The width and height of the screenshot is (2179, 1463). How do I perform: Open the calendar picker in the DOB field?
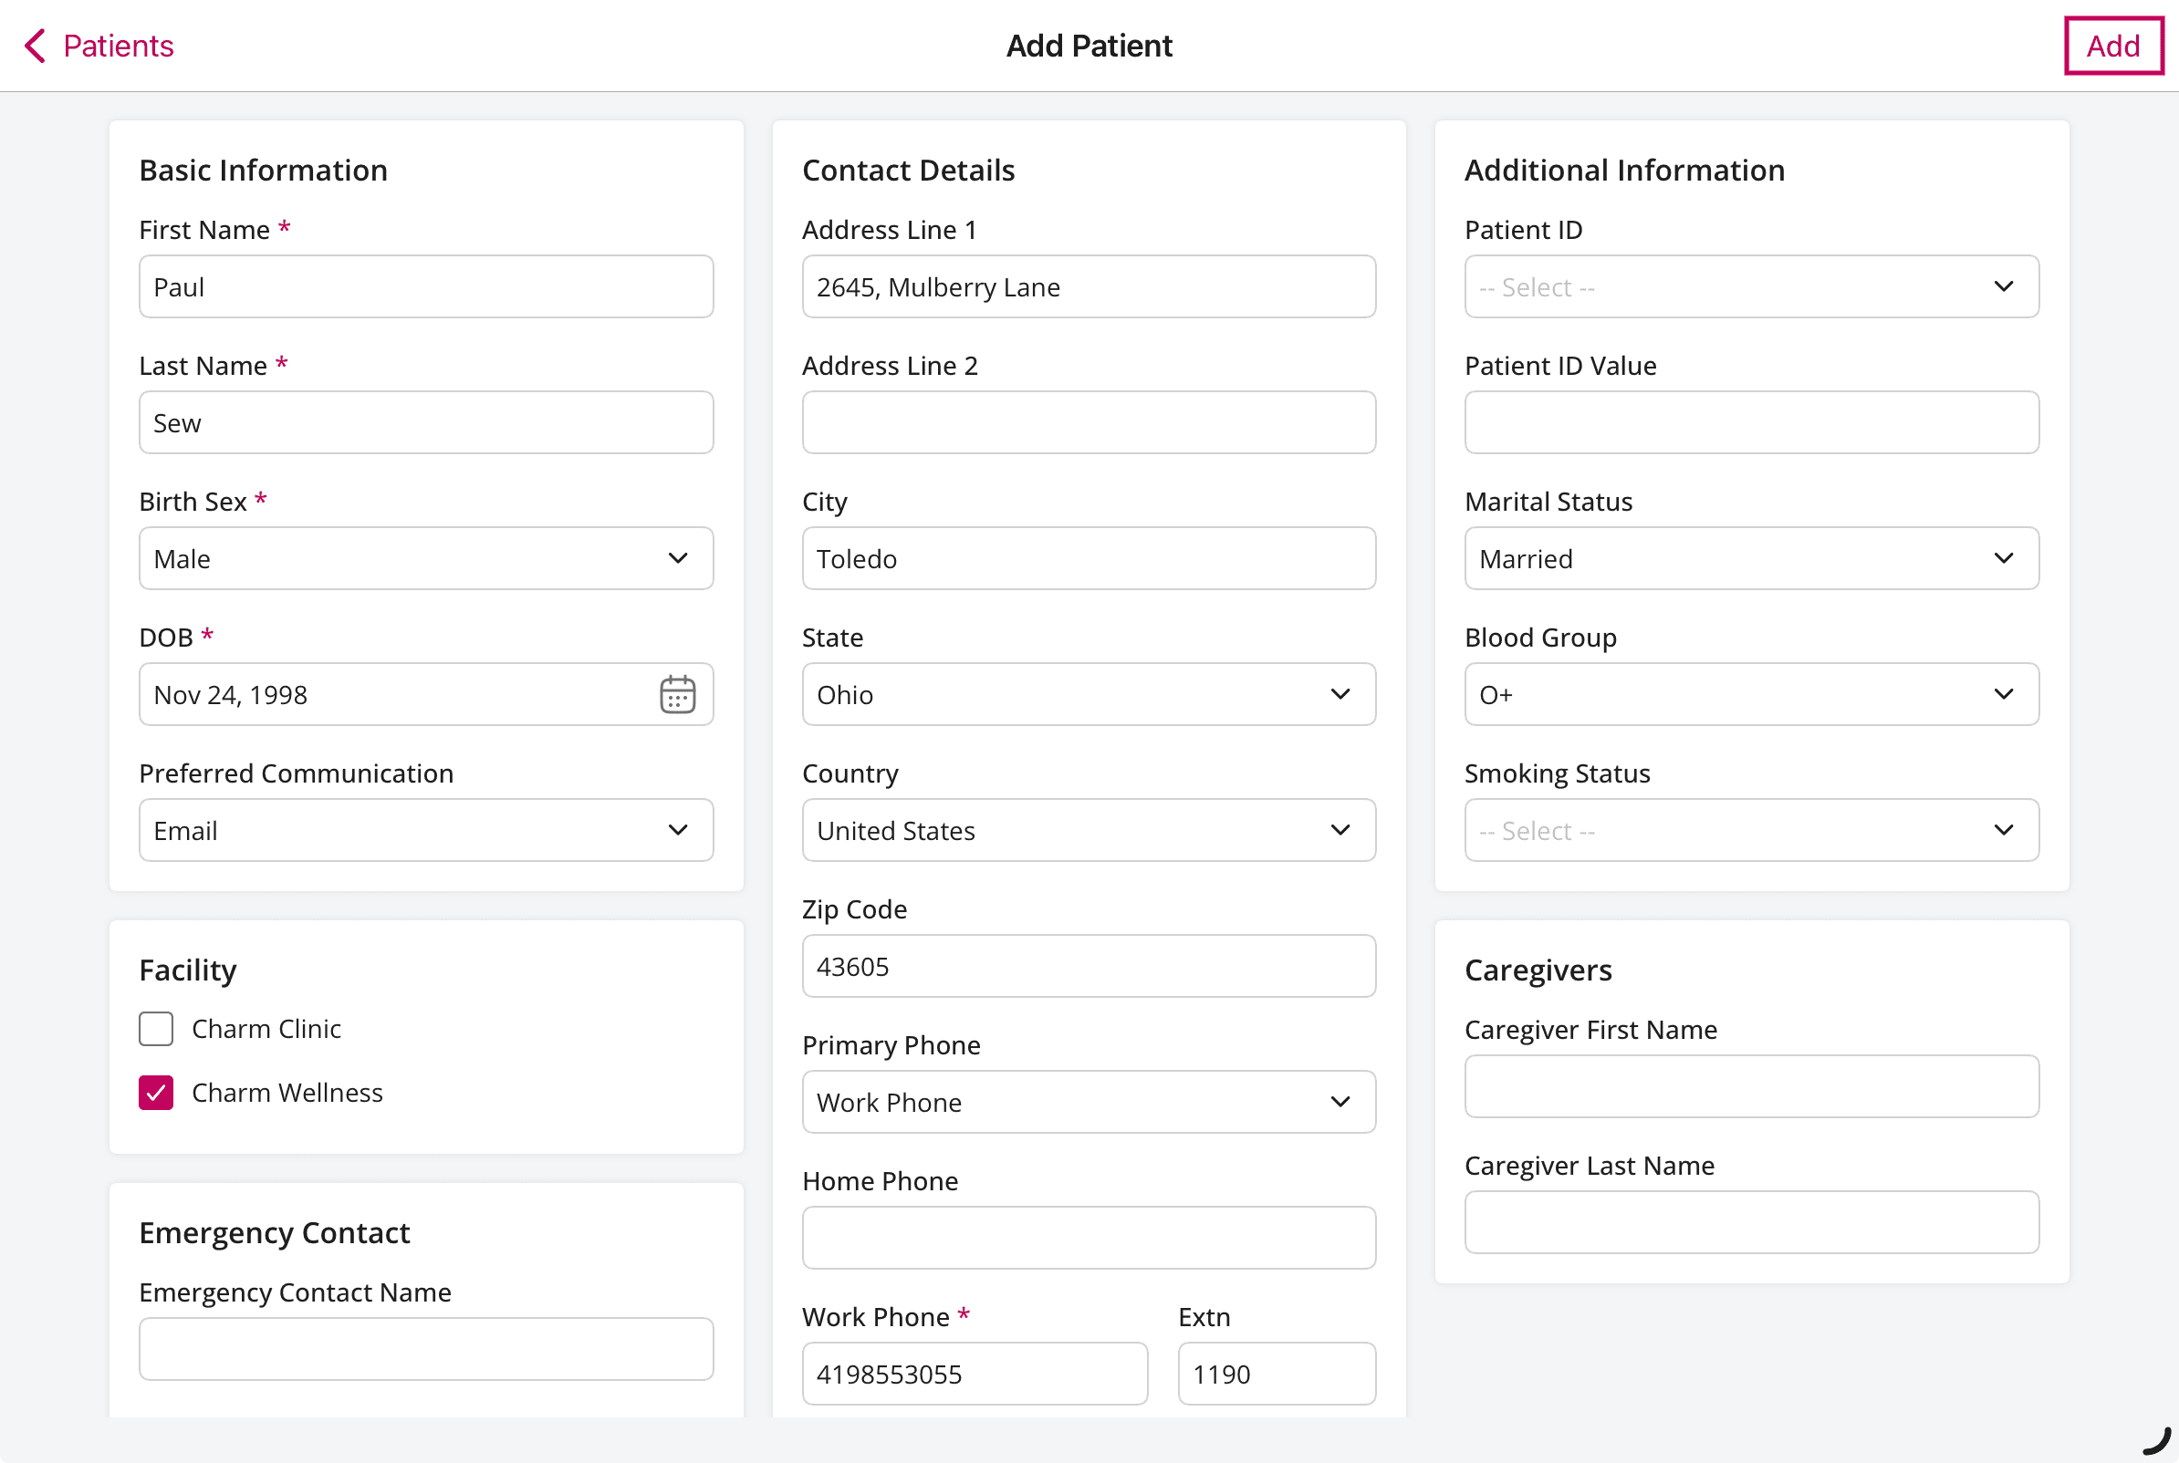pos(676,693)
